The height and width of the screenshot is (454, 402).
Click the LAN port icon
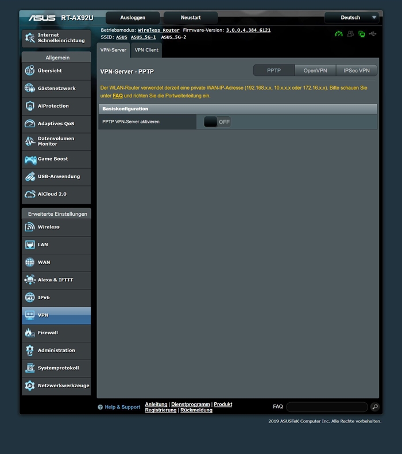click(30, 245)
